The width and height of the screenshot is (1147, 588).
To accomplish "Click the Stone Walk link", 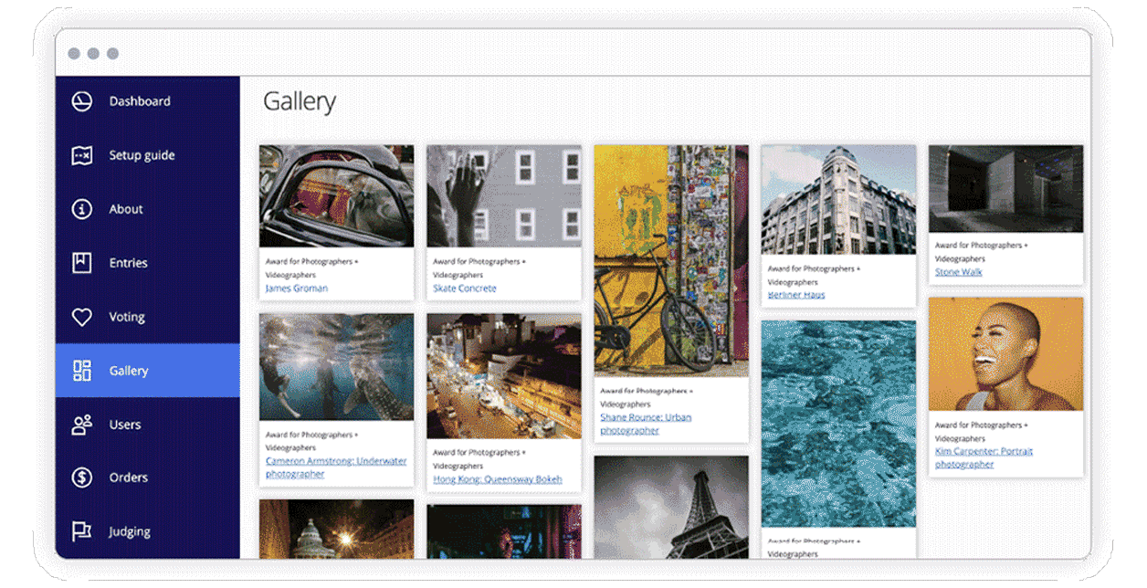I will (x=959, y=271).
